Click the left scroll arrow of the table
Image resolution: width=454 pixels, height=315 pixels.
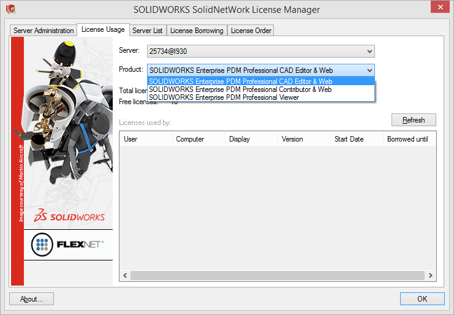[x=125, y=275]
